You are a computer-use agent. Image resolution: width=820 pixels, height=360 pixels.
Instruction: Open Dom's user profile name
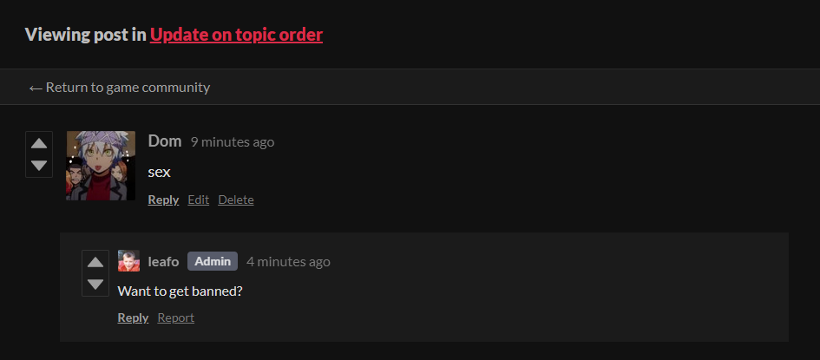[165, 141]
